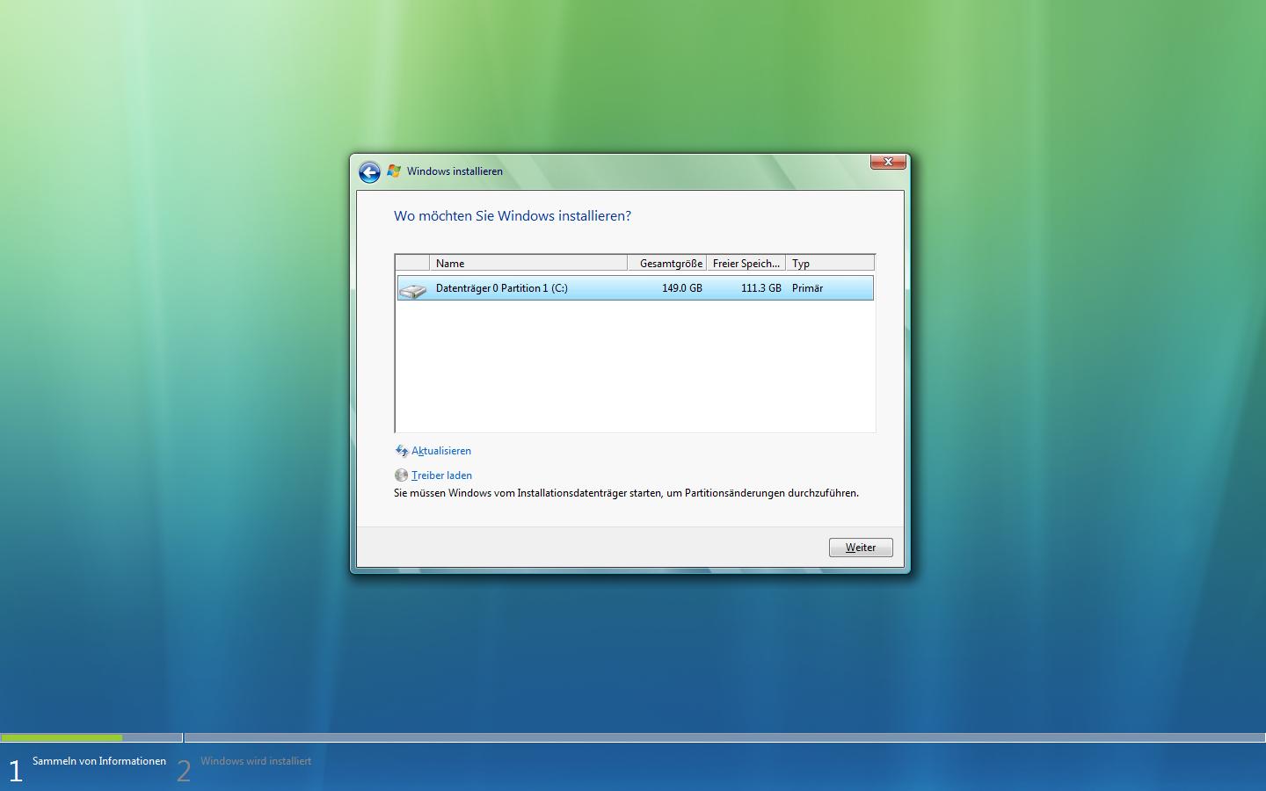The width and height of the screenshot is (1266, 791).
Task: Sort by Typ column header
Action: (830, 263)
